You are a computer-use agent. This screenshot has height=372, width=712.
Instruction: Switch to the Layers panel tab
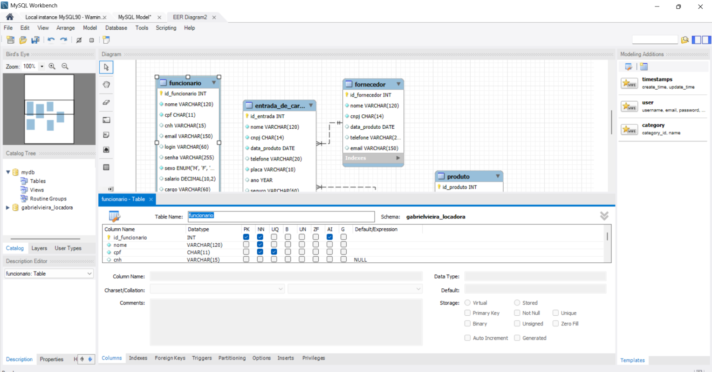[39, 248]
